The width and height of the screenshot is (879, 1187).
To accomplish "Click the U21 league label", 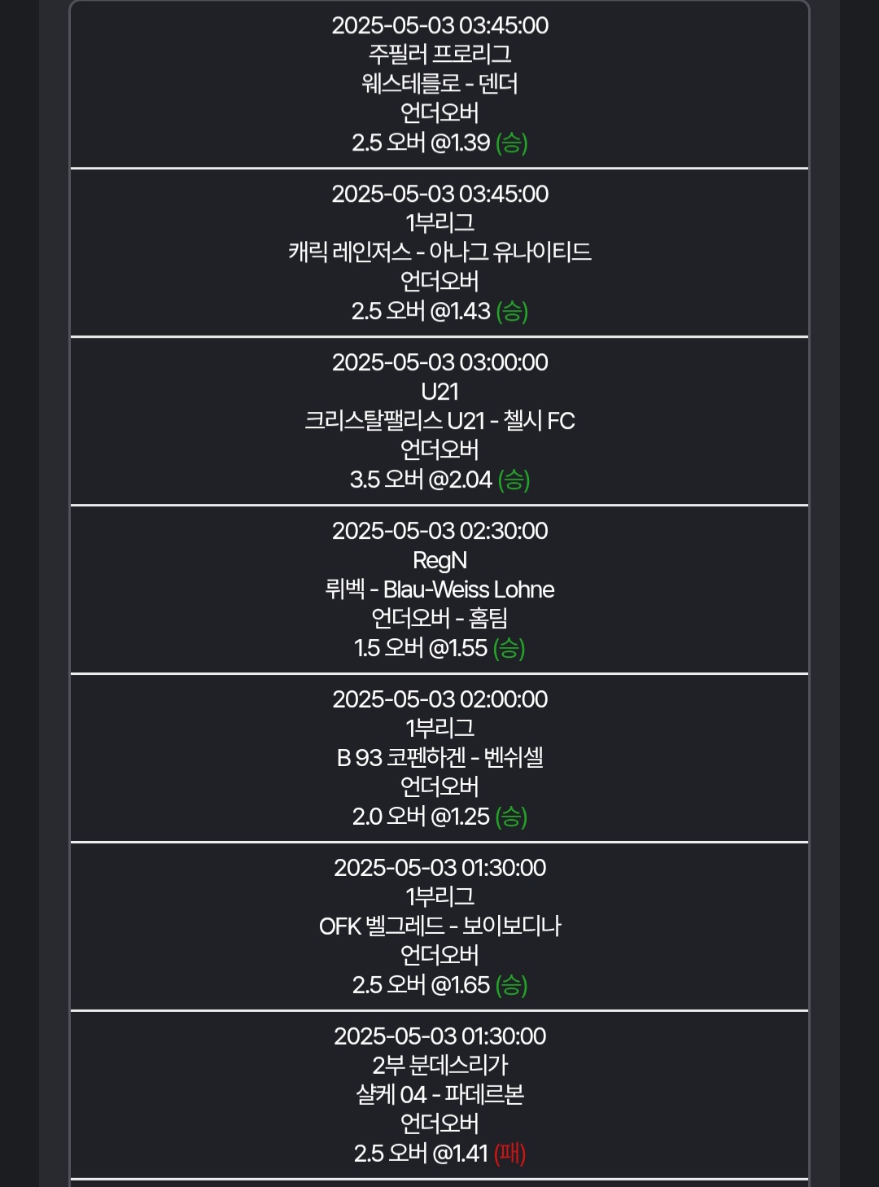I will tap(439, 392).
